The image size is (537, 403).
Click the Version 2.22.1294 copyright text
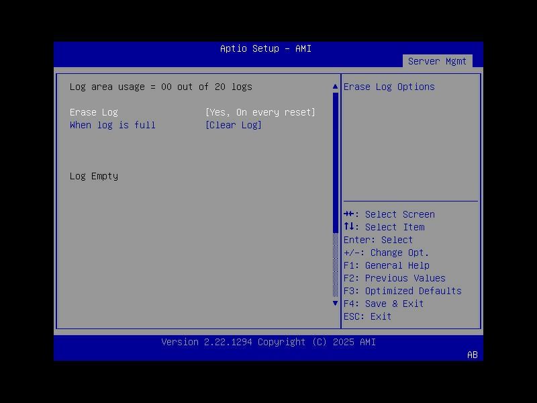point(269,342)
